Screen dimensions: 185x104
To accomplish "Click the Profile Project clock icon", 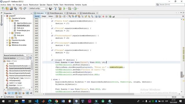I will coord(75,8).
